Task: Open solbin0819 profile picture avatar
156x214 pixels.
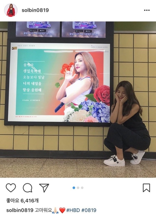Action: point(11,10)
